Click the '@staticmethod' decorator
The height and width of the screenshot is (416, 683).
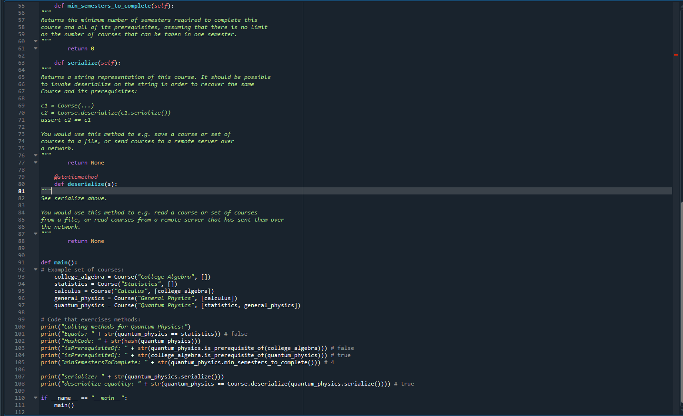[x=76, y=177]
